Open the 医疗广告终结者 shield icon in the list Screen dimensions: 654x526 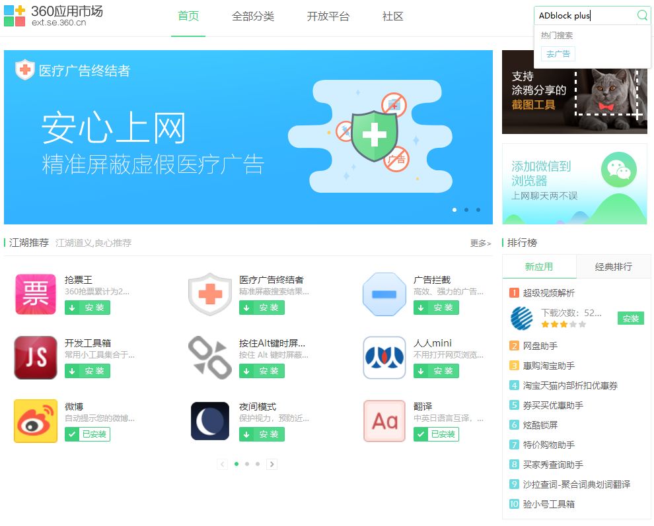[210, 294]
